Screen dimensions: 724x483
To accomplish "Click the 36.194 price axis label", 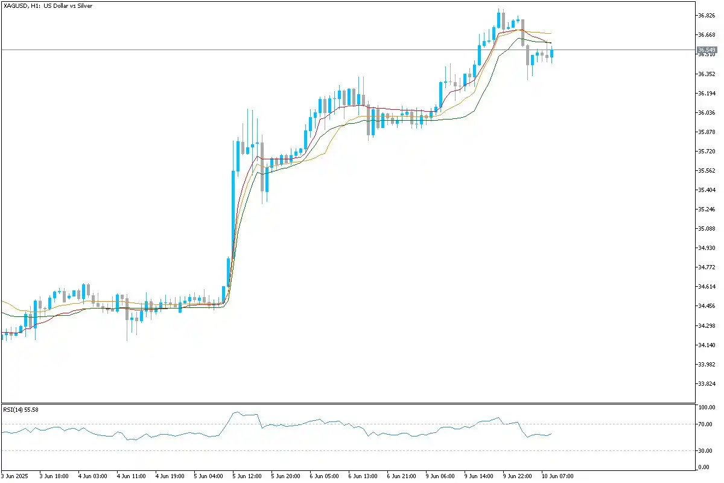I will pyautogui.click(x=707, y=94).
